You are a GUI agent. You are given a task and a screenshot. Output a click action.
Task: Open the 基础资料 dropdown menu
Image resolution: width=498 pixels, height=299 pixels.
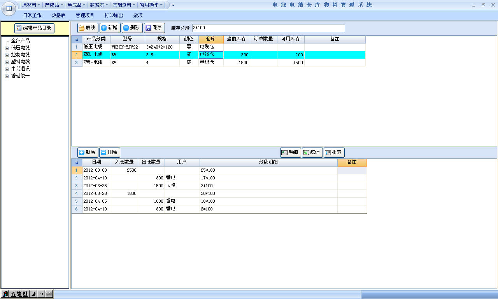(124, 5)
